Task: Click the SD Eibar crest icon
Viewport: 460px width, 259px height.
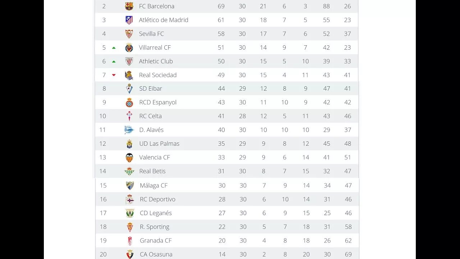Action: pos(129,88)
